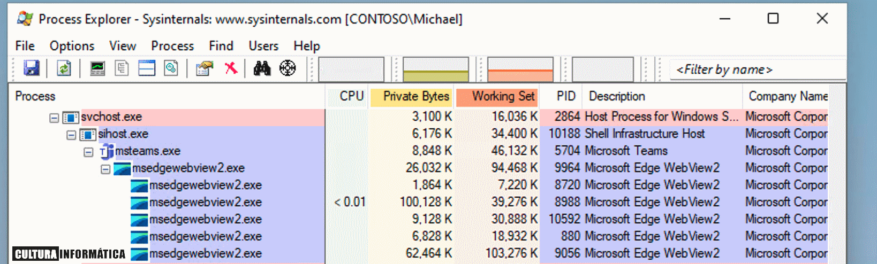This screenshot has height=264, width=877.
Task: Click CPU value '< 0.01'
Action: tap(350, 203)
